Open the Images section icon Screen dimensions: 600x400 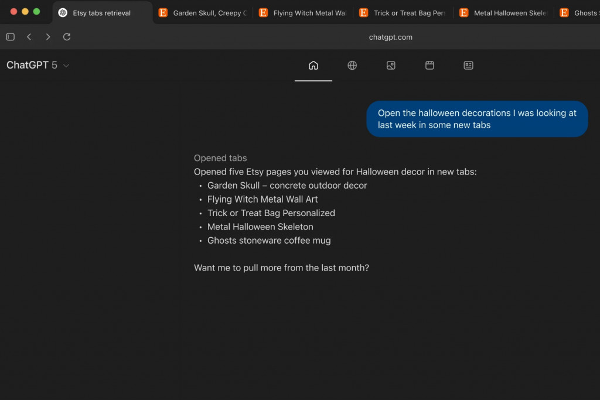pos(391,65)
